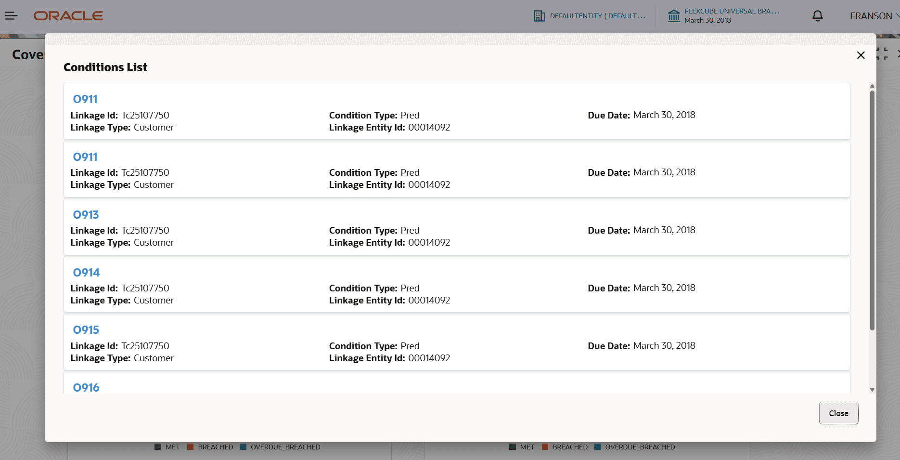
Task: Open condition 0914
Action: [86, 273]
